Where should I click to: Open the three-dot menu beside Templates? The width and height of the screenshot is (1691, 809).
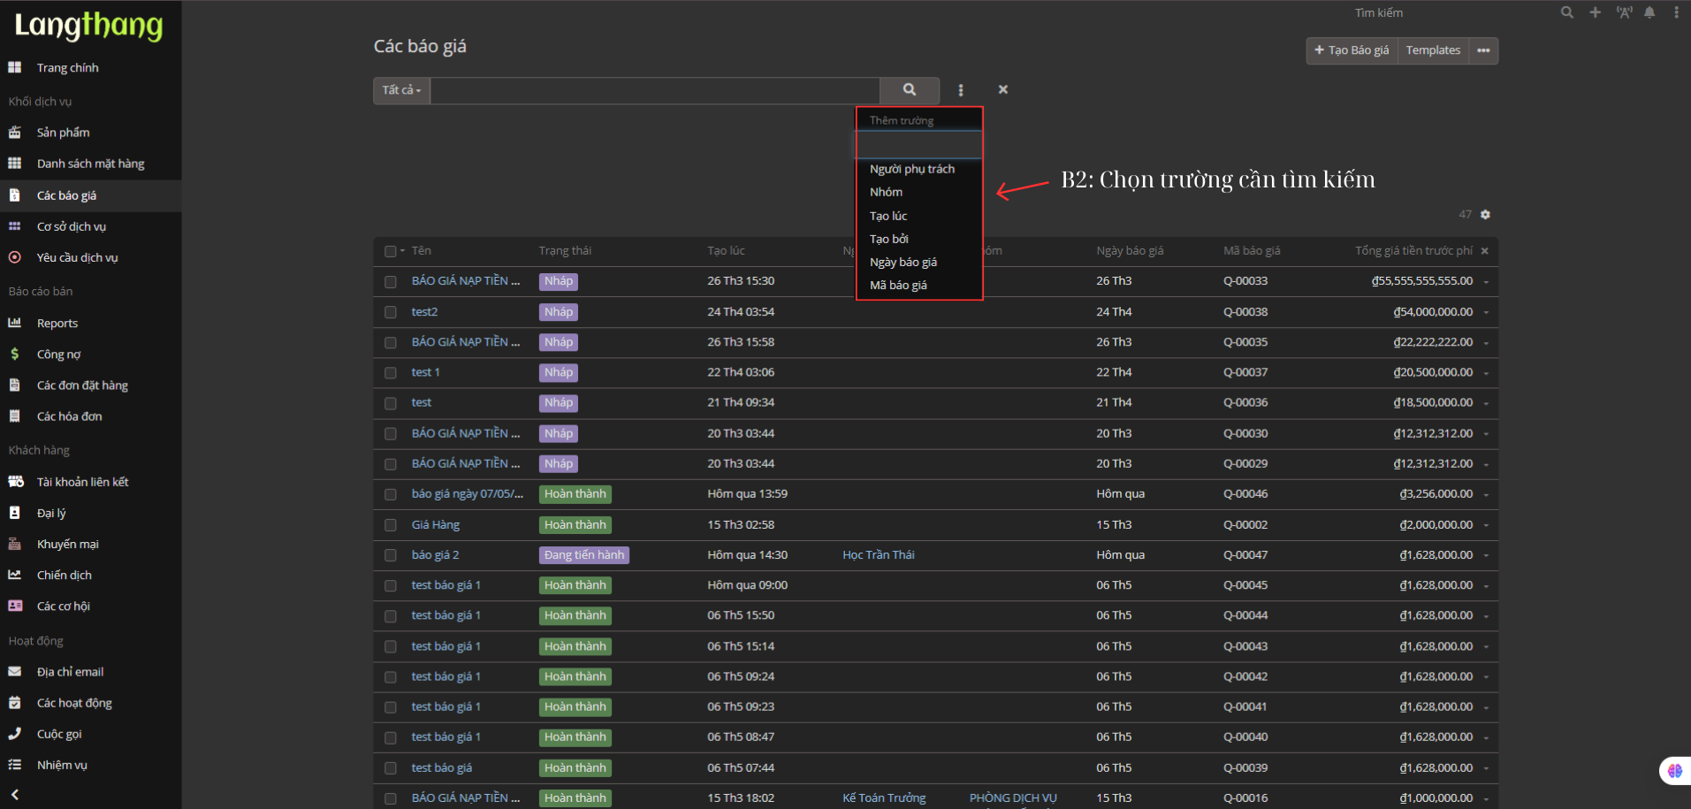coord(1483,50)
